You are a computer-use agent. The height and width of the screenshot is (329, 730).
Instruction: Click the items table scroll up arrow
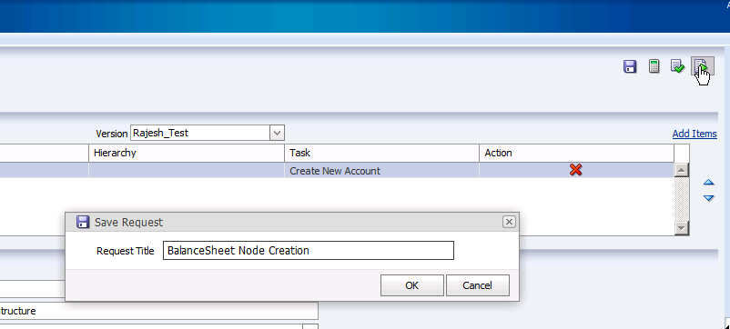pos(681,170)
